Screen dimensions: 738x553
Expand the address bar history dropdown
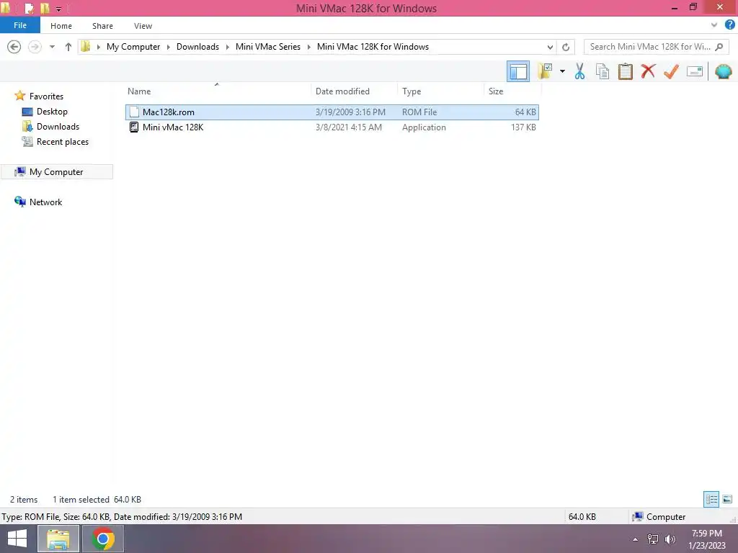pyautogui.click(x=550, y=47)
